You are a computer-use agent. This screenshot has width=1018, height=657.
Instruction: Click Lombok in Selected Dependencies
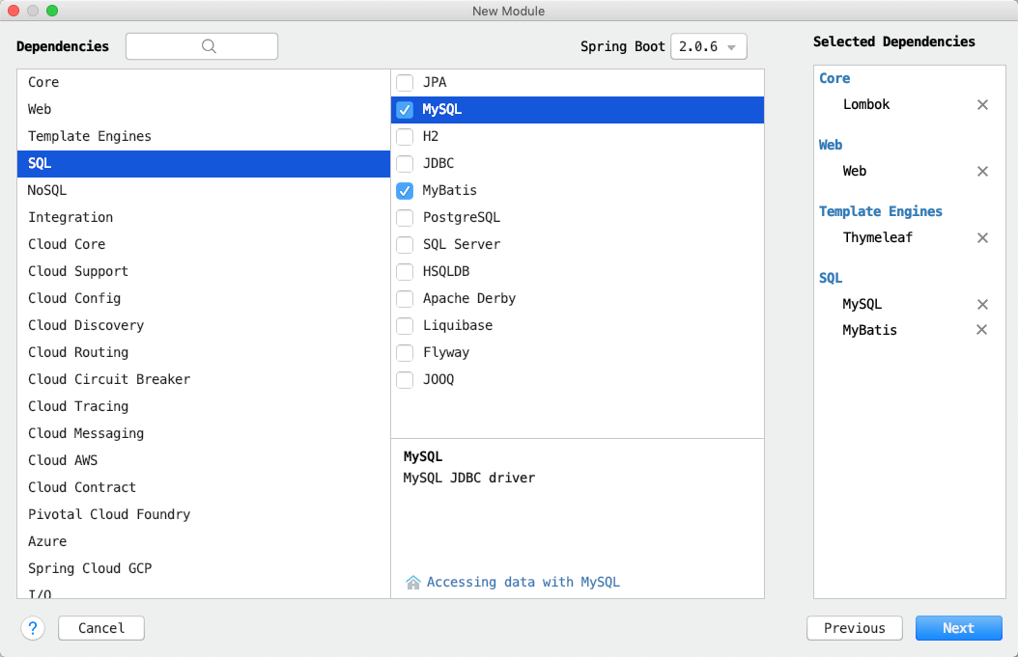866,104
